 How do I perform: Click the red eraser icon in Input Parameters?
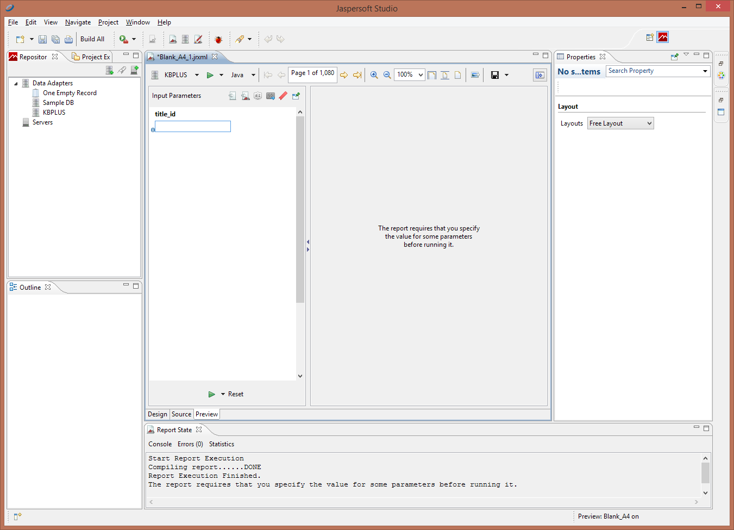283,96
